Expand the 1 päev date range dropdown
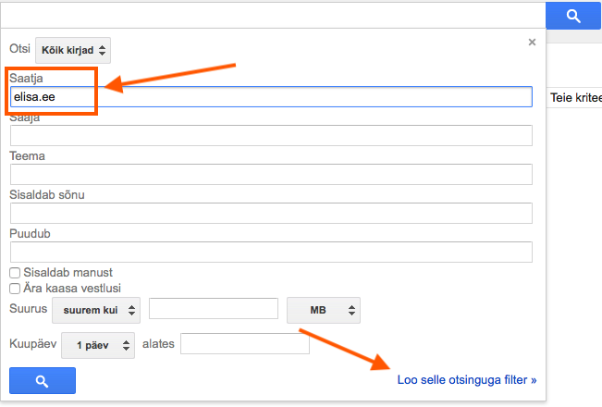602x407 pixels. tap(98, 345)
